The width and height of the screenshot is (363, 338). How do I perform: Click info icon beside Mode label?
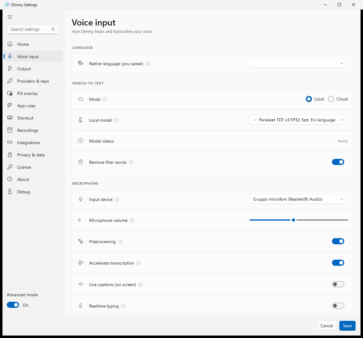(105, 99)
